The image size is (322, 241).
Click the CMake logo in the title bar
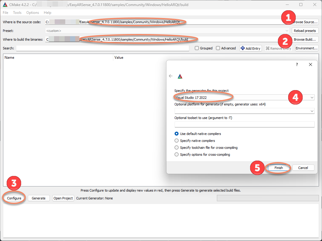[5, 5]
